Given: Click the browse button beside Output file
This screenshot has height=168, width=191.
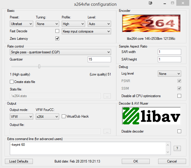Looking at the screenshot, I should click(x=107, y=131).
